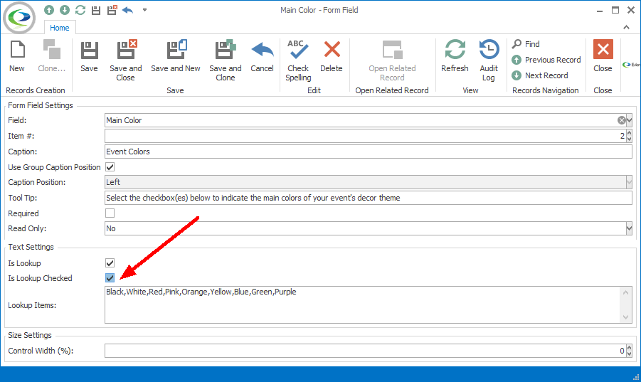
Task: Adjust Control Width spinner arrows
Action: [x=629, y=351]
